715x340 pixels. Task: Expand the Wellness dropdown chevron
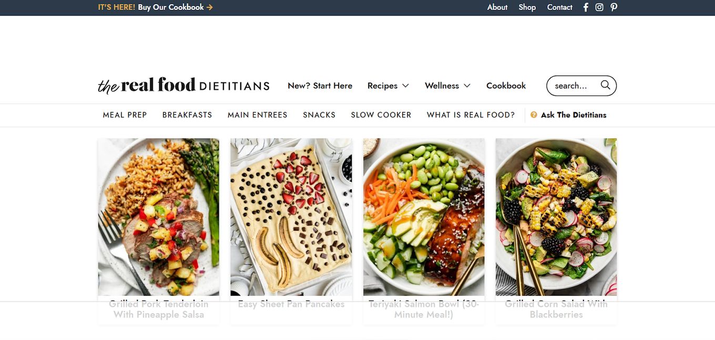click(467, 86)
